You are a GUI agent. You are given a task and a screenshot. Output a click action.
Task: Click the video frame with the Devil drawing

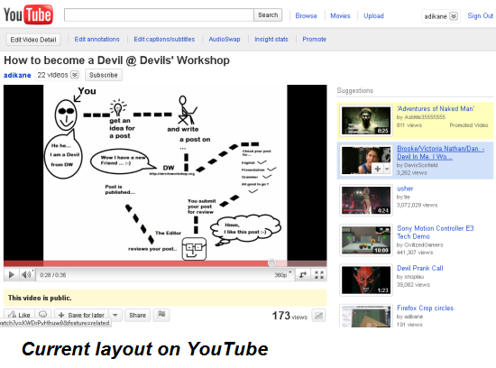(x=165, y=173)
